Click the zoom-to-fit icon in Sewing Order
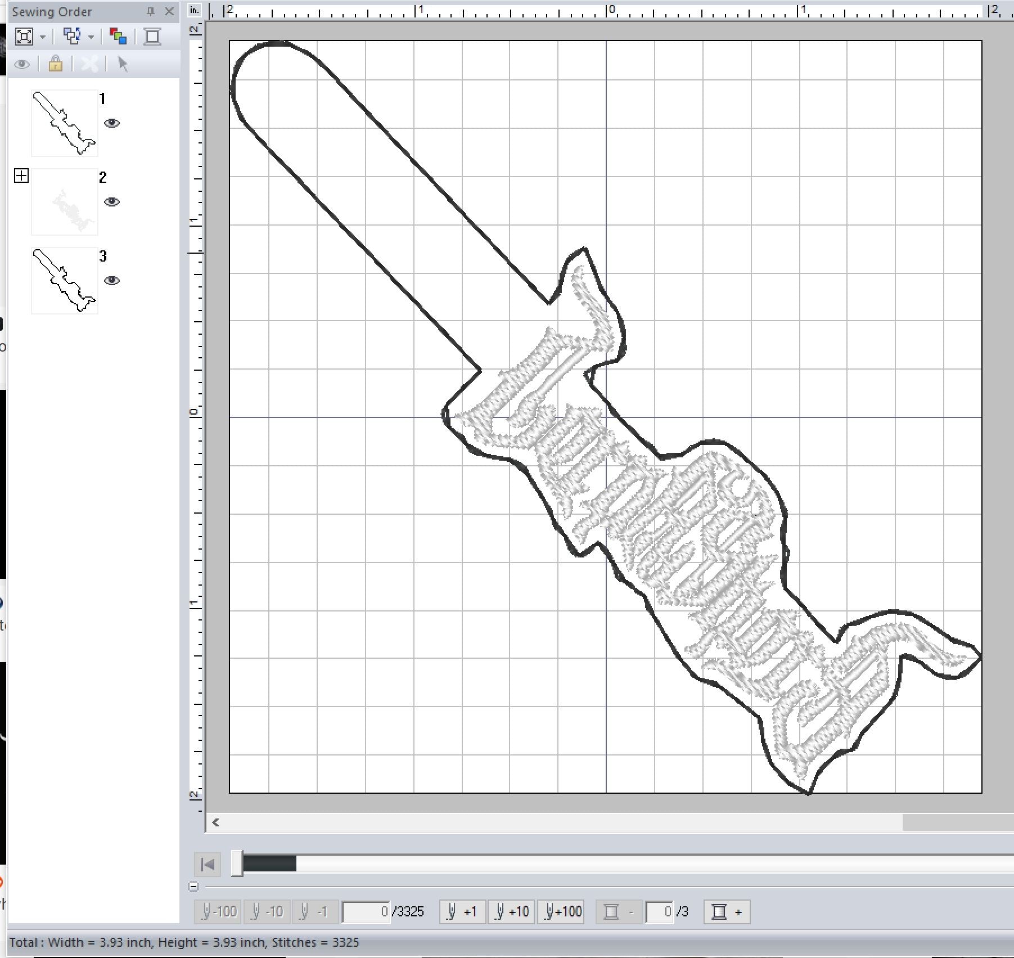 click(24, 37)
